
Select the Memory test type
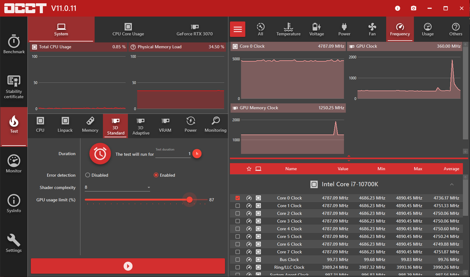tap(90, 125)
